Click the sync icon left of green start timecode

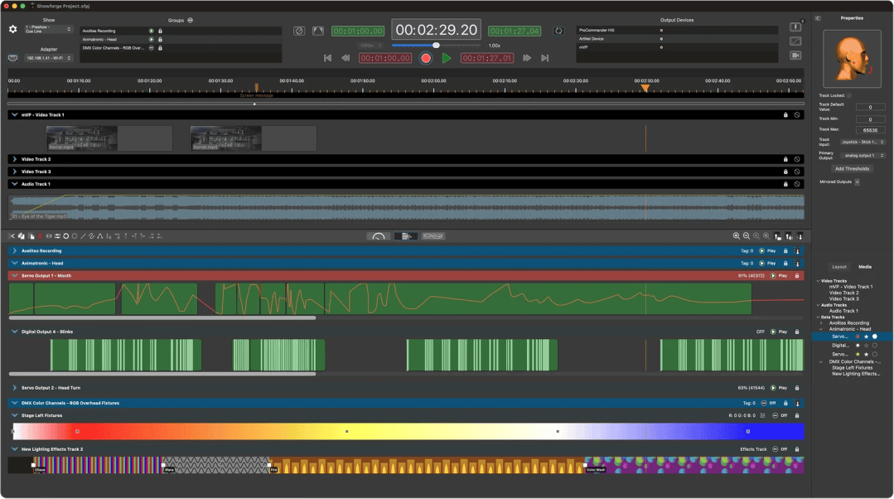[x=299, y=31]
